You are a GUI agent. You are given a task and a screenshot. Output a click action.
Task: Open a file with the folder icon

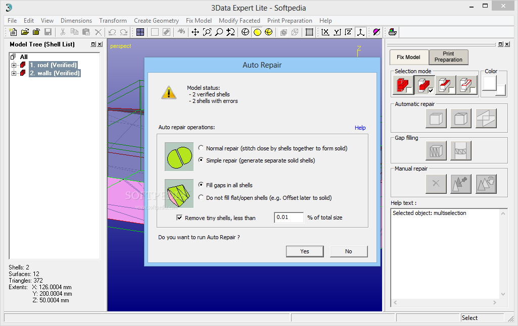25,32
